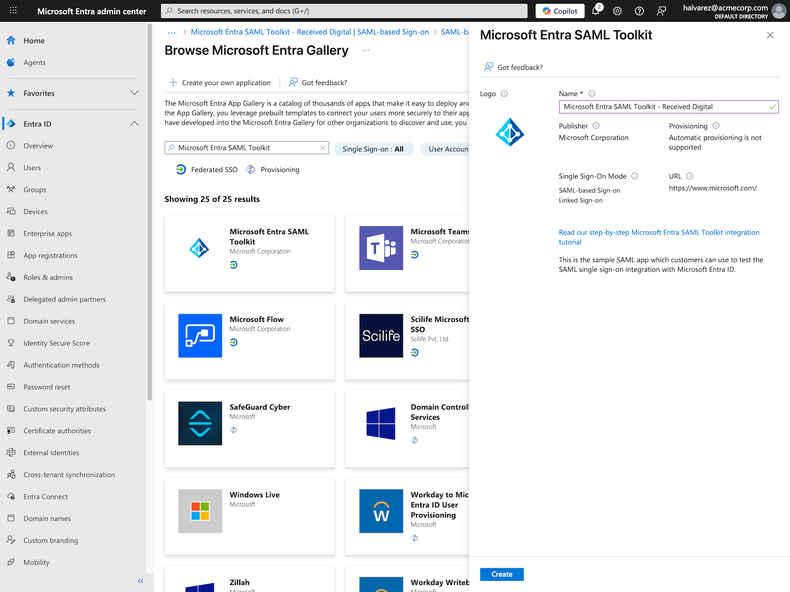Click the info icon beside Single Sign-On Mode

point(635,177)
